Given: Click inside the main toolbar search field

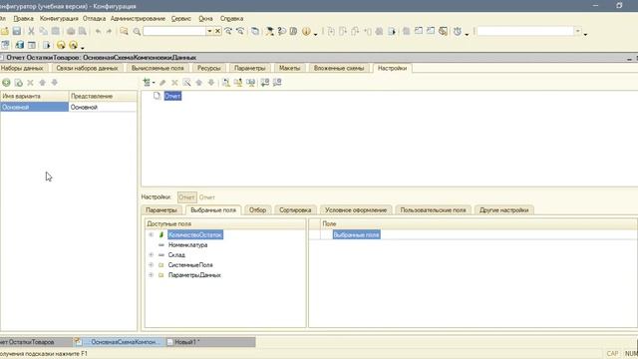Looking at the screenshot, I should [x=174, y=31].
